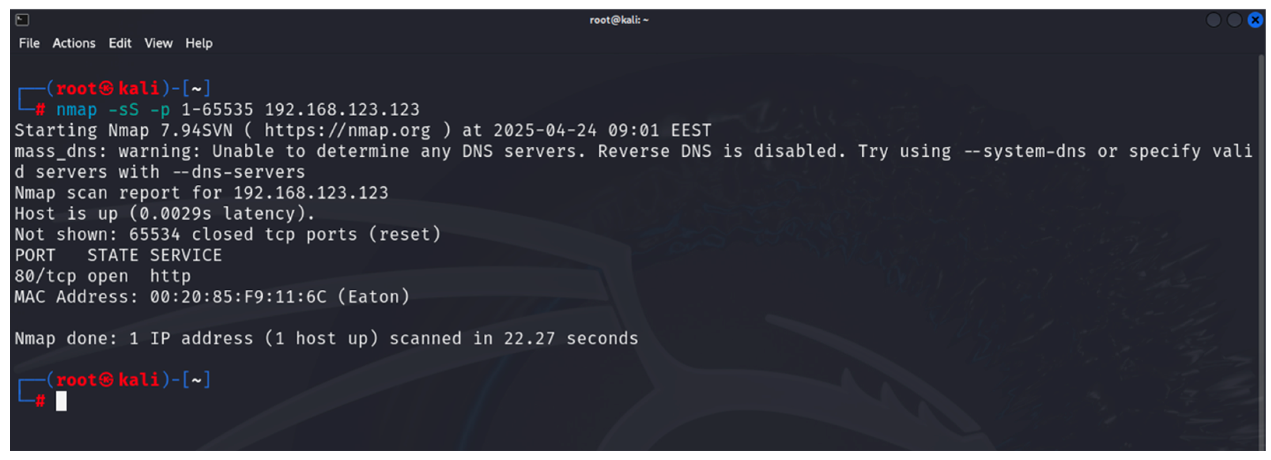Screen dimensions: 1271x460
Task: Click the skull symbol in the first prompt
Action: click(107, 89)
